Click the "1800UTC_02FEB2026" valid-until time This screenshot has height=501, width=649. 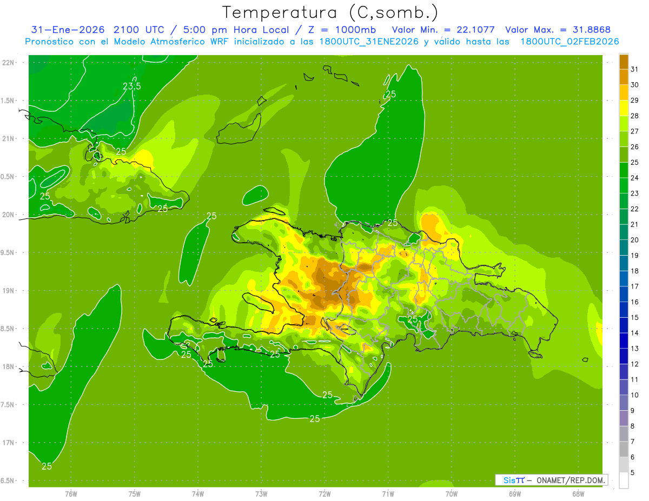pyautogui.click(x=570, y=42)
